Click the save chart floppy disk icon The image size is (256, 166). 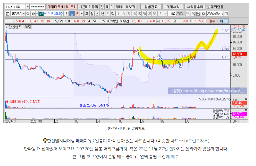coord(199,14)
